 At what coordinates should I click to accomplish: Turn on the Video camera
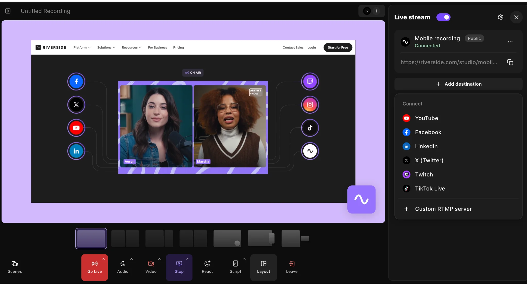[x=151, y=267]
